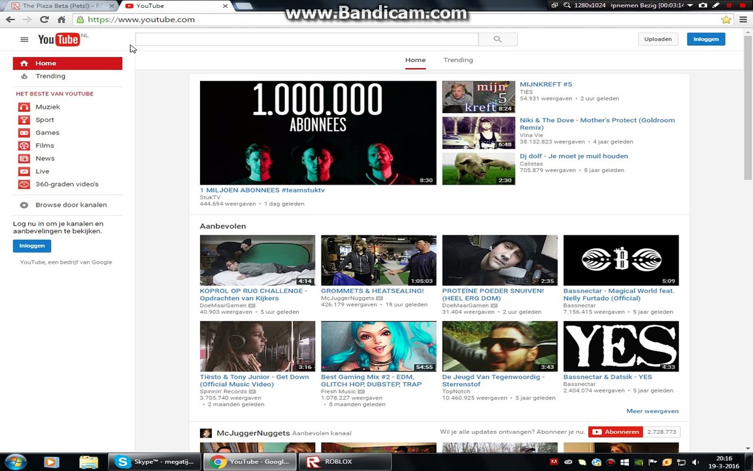Click the page vertical scrollbar thumb
The width and height of the screenshot is (753, 471).
[748, 108]
